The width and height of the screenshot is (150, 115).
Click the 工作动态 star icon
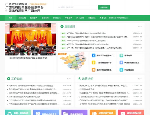9,79
